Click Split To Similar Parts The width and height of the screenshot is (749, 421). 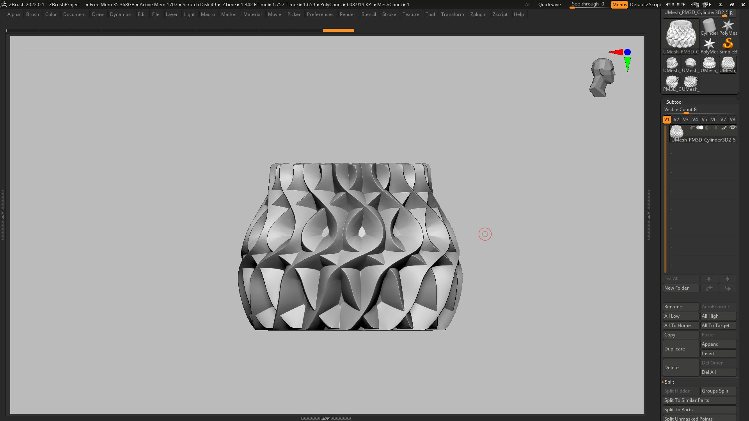point(699,400)
